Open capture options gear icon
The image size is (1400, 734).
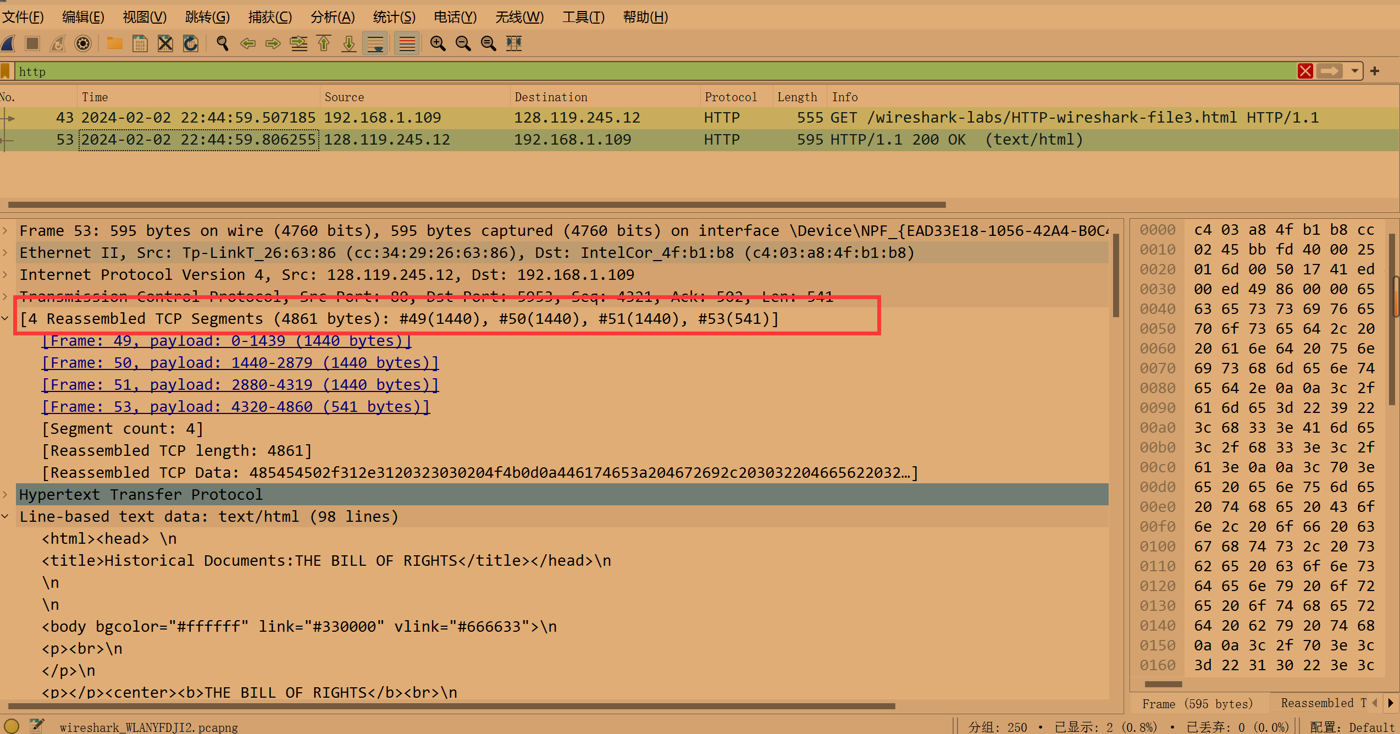[83, 43]
